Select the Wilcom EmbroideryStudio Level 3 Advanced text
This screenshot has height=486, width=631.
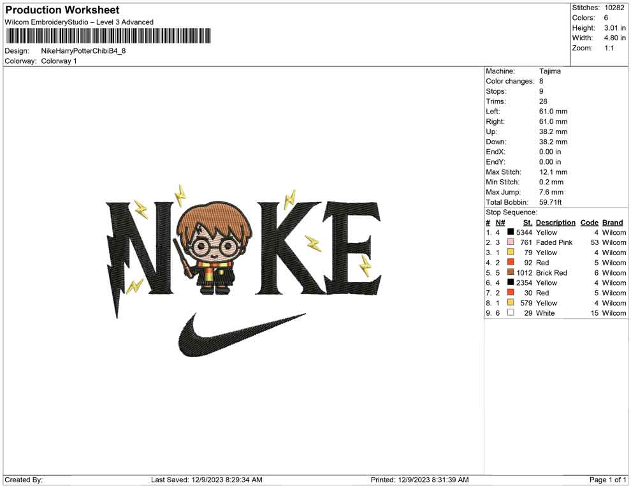[x=79, y=22]
